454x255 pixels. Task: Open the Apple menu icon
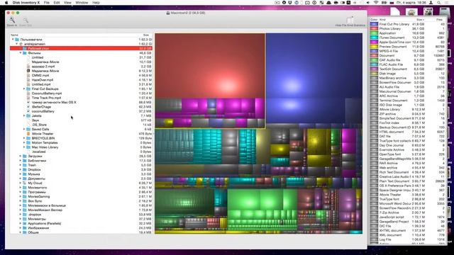[6, 3]
